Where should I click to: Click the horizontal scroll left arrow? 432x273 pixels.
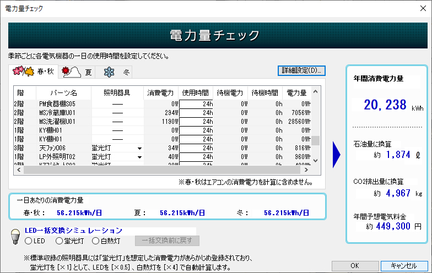[19, 170]
